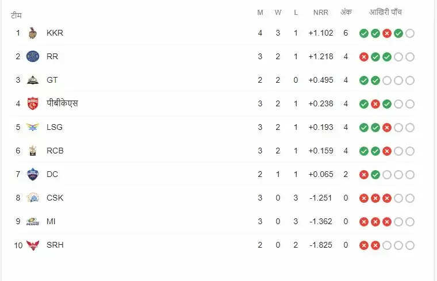Click the CSK team logo
The width and height of the screenshot is (437, 281).
coord(33,198)
